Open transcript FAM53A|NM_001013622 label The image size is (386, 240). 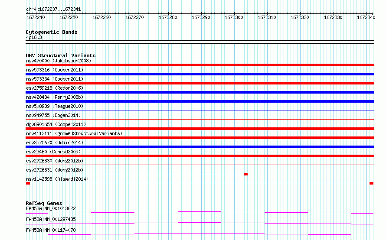[x=51, y=208]
